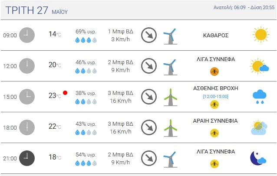Viewport: 277px width, 176px height.
Task: Click the sunrise and sunset times text
Action: (x=244, y=7)
